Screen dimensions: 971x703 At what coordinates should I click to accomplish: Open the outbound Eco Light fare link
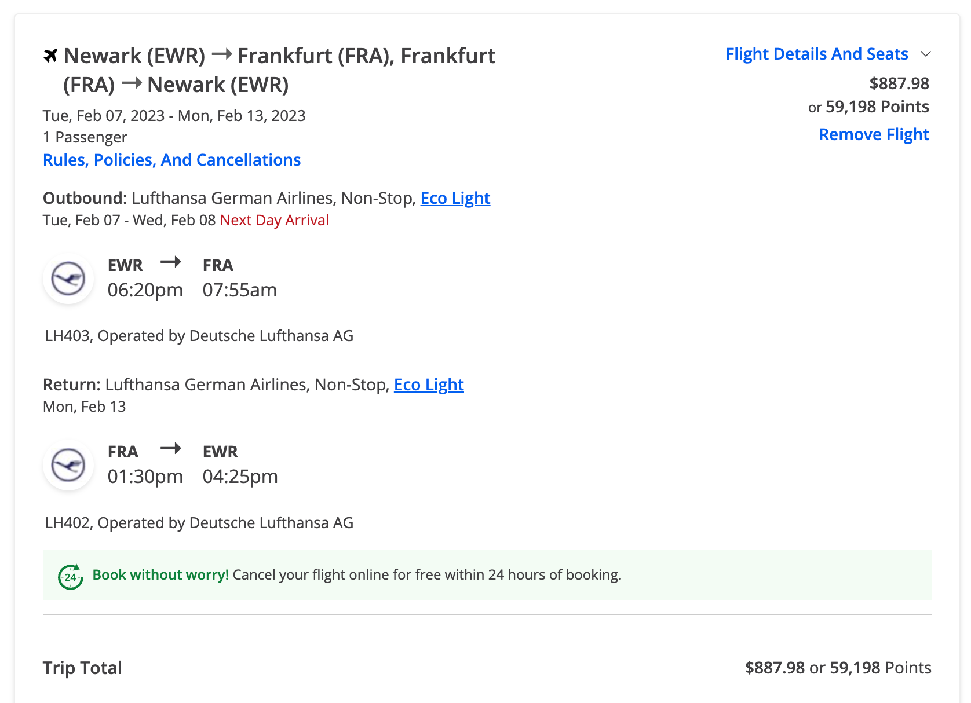(x=455, y=198)
